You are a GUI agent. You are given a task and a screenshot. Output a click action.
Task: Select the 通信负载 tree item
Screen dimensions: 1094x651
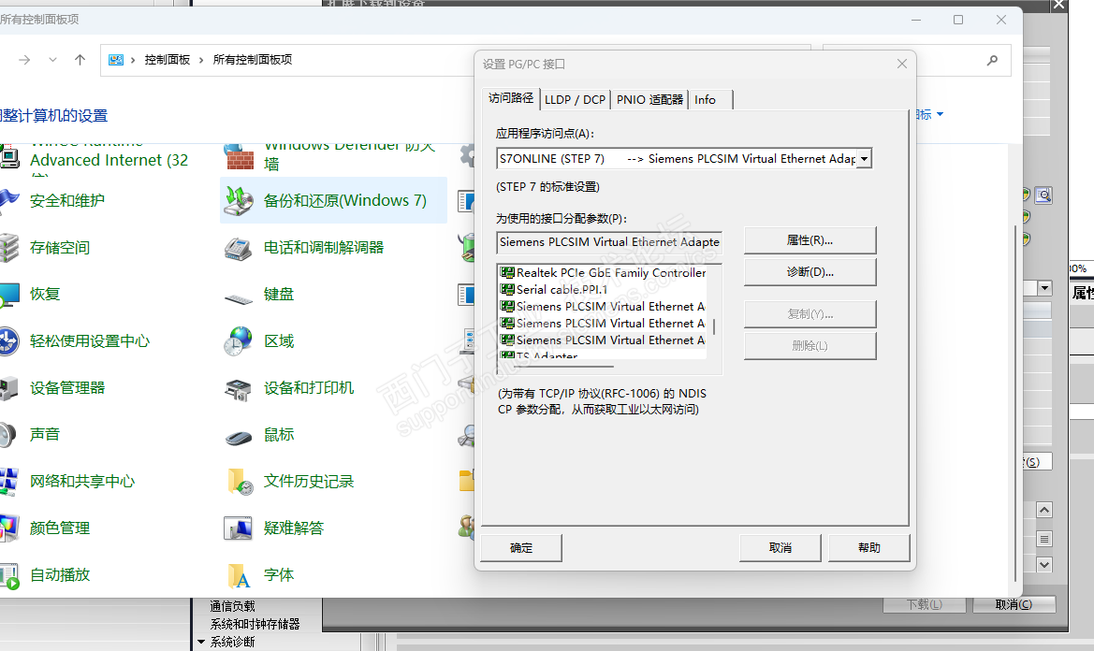[x=233, y=606]
